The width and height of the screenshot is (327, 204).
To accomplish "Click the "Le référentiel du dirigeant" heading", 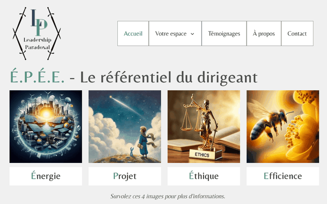I will point(169,77).
